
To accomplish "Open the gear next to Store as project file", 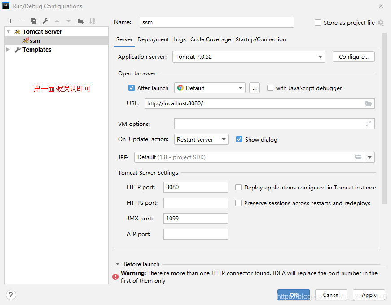I will click(x=381, y=23).
